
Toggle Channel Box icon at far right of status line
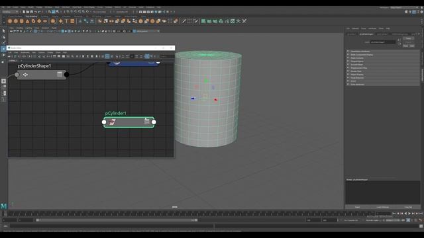coord(421,12)
